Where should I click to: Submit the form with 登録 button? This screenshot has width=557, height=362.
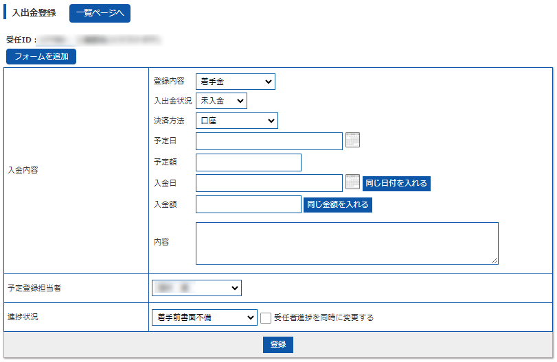[278, 344]
